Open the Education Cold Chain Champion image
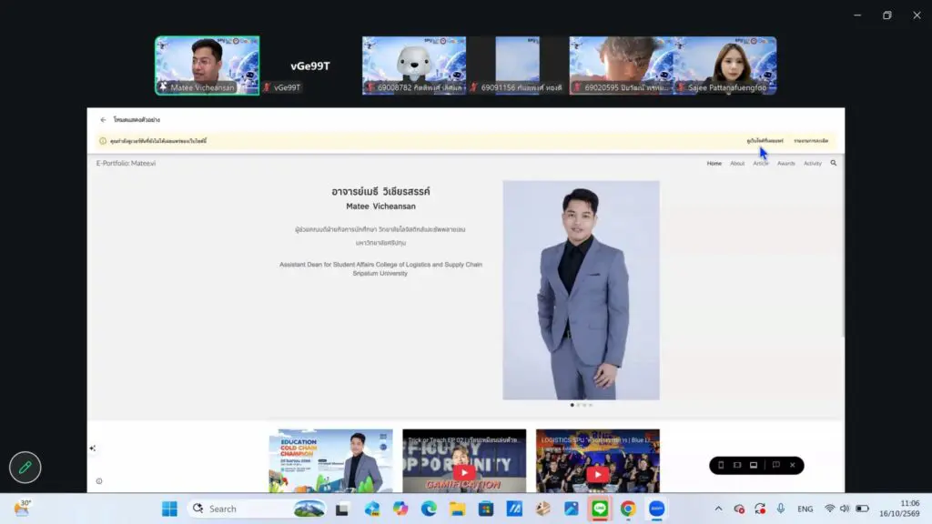 (x=330, y=461)
